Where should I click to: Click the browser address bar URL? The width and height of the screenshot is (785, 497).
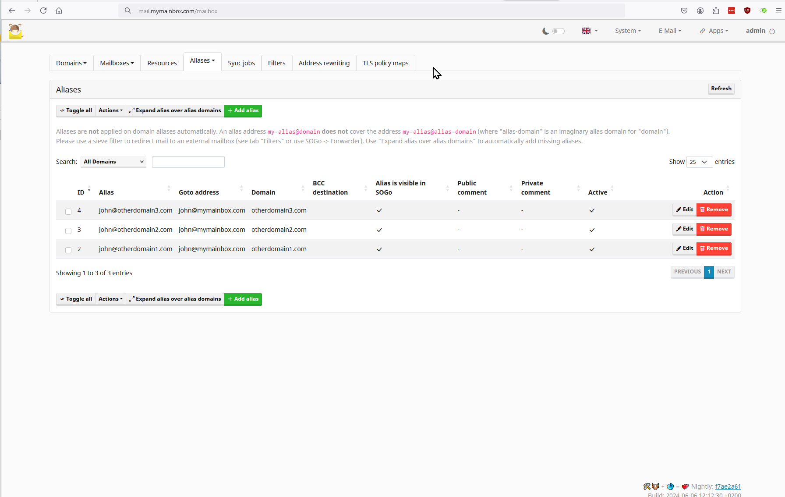point(178,11)
